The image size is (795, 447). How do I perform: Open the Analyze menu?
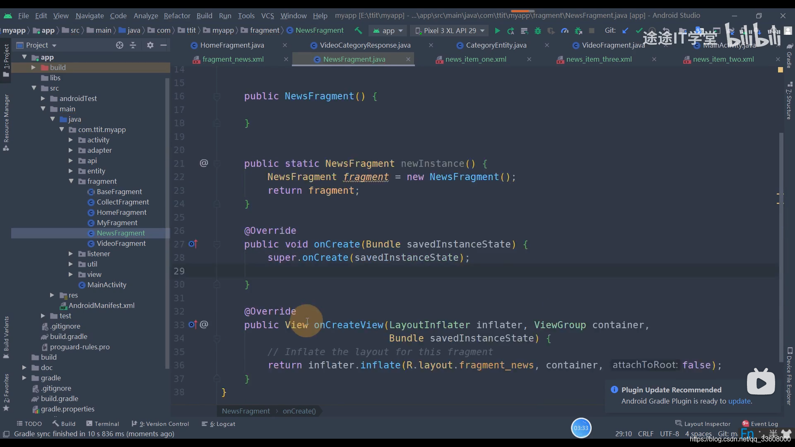[x=146, y=16]
